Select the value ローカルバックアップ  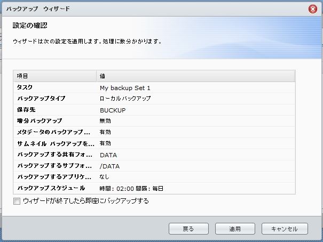(x=125, y=99)
